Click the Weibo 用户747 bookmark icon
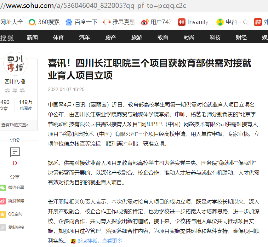This screenshot has width=268, height=247. point(145,22)
